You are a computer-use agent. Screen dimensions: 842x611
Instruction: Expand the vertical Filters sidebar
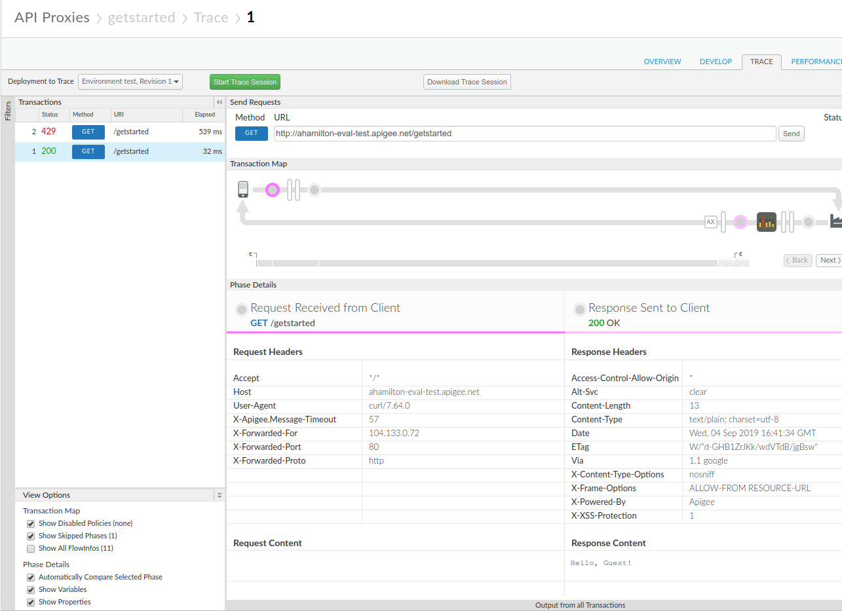(x=8, y=111)
